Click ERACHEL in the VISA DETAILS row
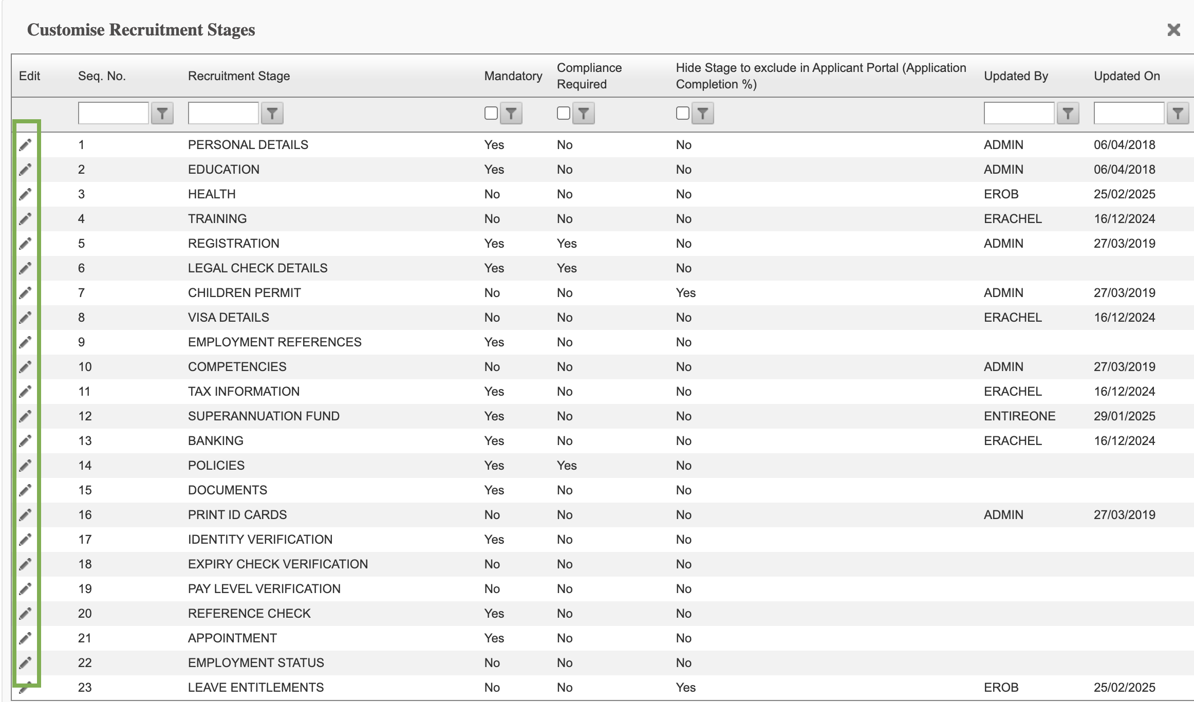Viewport: 1194px width, 702px height. point(1013,318)
